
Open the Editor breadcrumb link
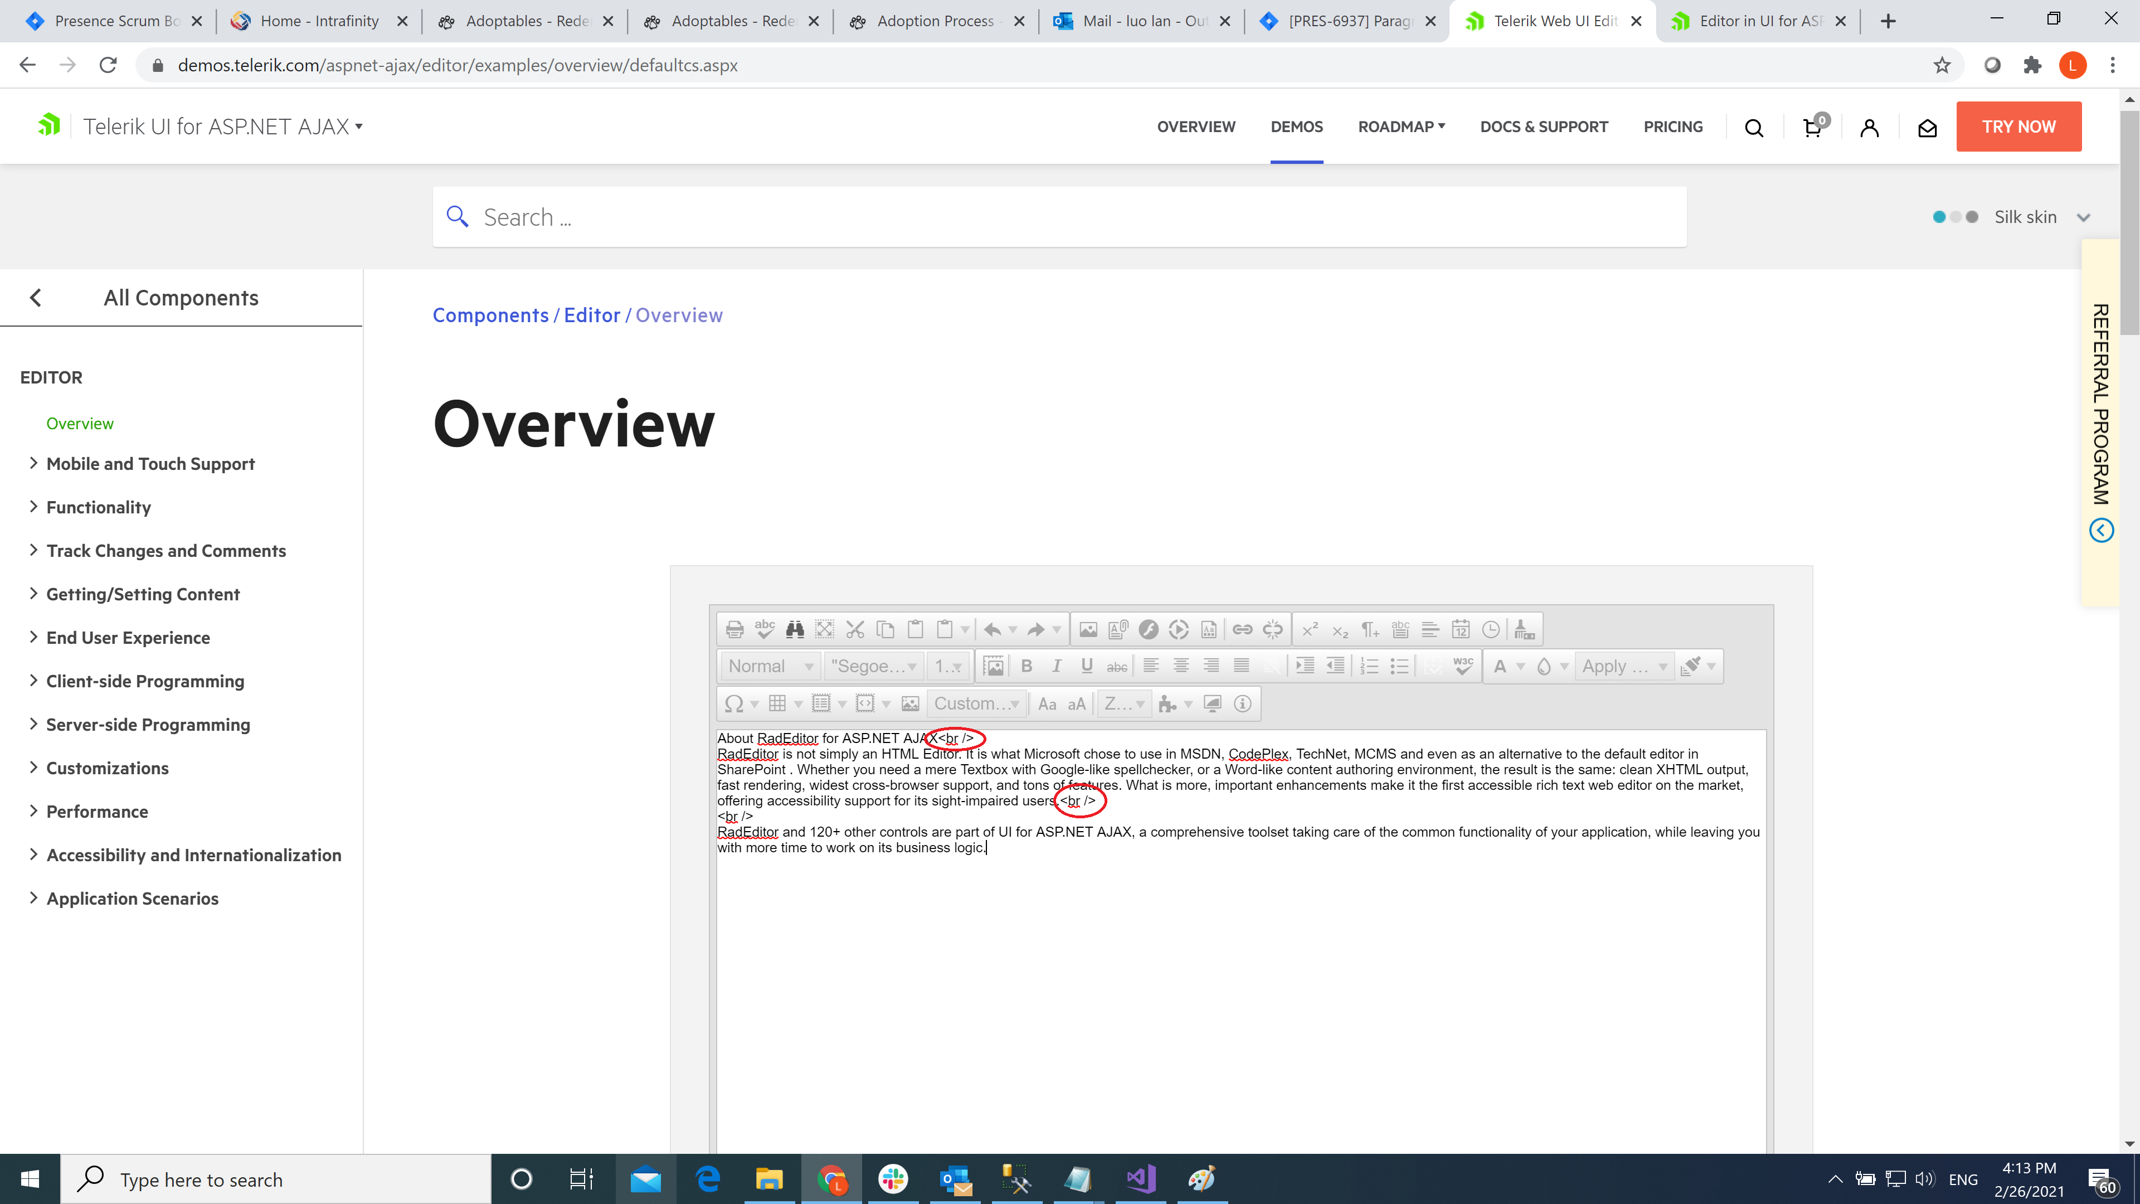(x=591, y=315)
